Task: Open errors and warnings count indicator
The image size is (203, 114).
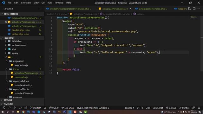Action: pos(54,108)
